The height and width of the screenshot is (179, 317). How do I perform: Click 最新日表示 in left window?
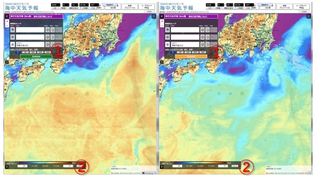tap(74, 8)
